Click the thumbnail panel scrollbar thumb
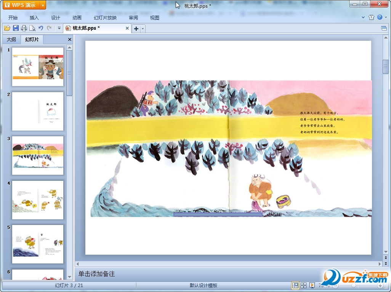Image resolution: width=391 pixels, height=292 pixels. coord(70,73)
